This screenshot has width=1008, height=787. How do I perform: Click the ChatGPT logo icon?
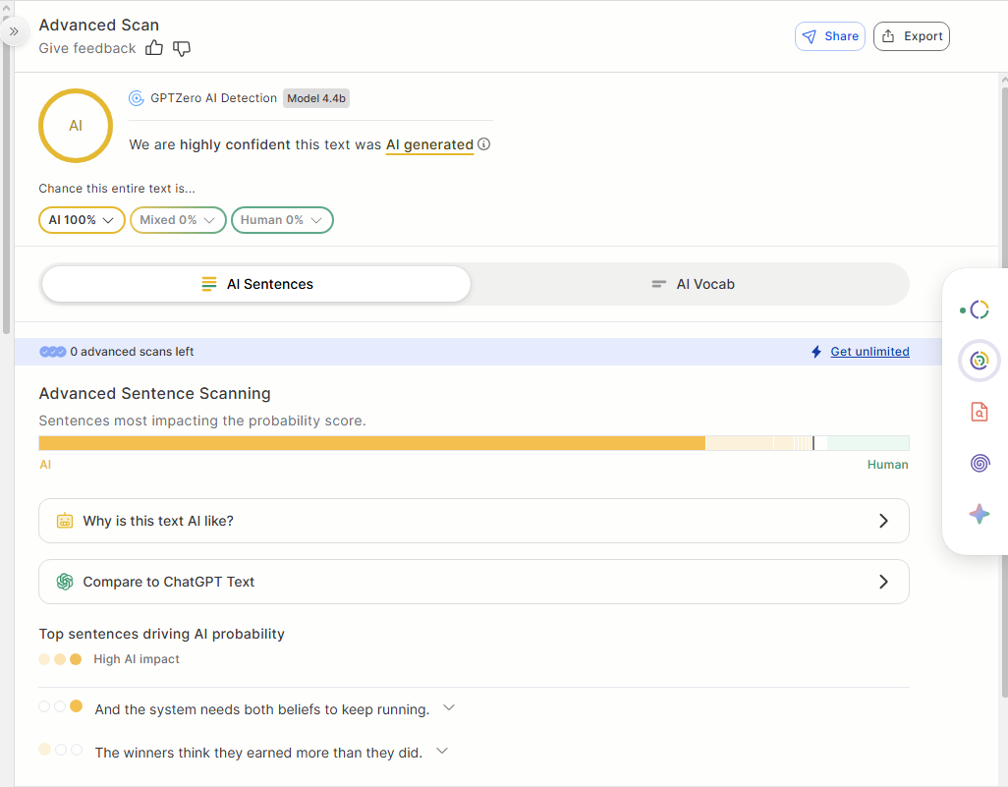pyautogui.click(x=65, y=582)
